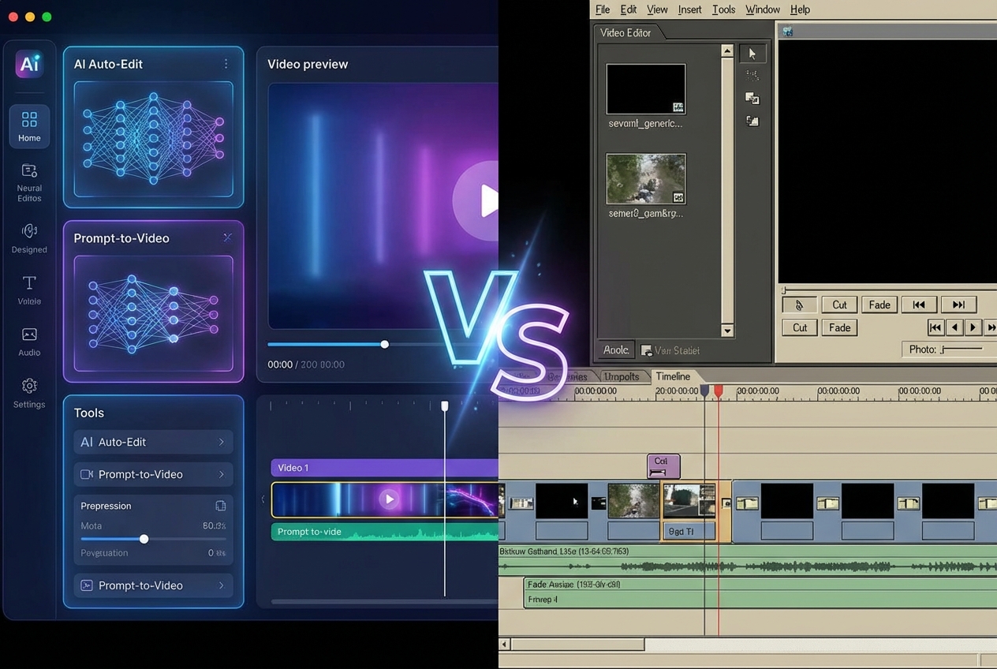
Task: Select the purple Video 1 track header
Action: click(x=385, y=468)
